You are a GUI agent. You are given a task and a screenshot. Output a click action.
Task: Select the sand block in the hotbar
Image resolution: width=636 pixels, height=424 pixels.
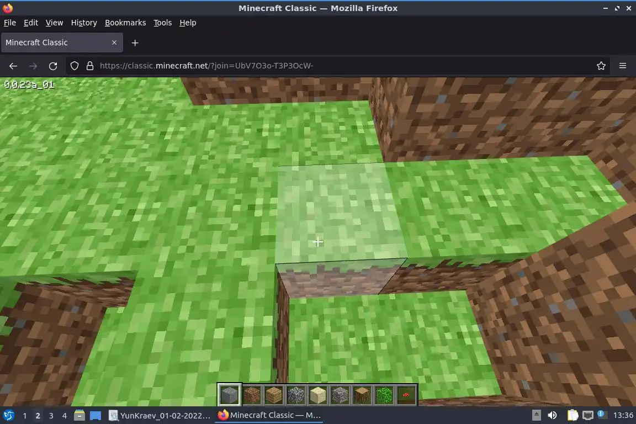pyautogui.click(x=318, y=394)
